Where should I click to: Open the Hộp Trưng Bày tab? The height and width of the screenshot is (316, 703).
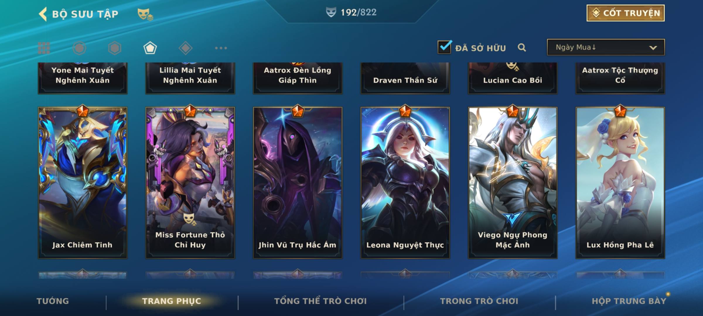pos(629,301)
